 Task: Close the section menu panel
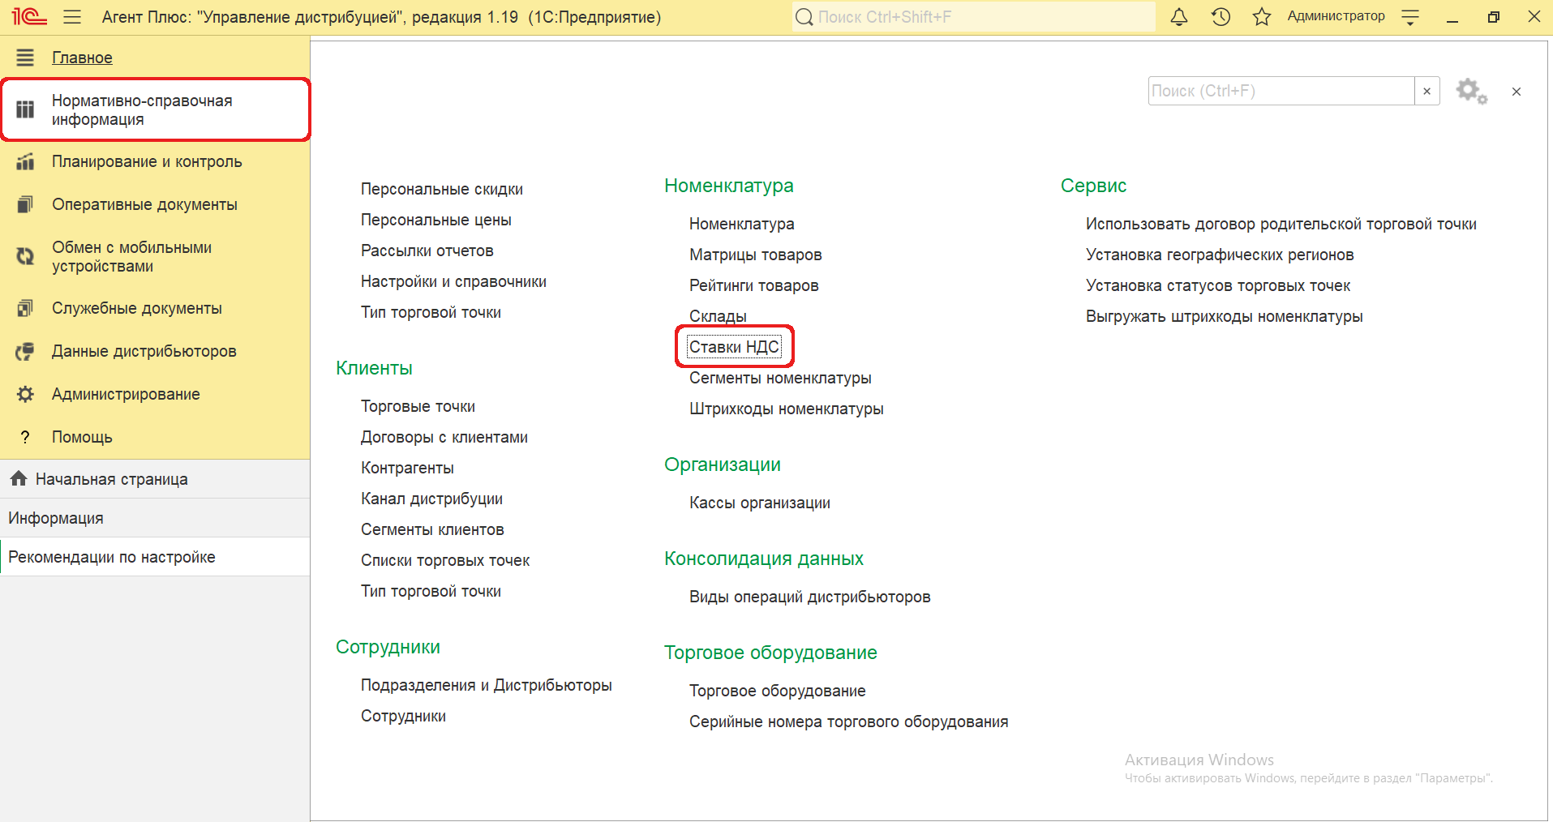pos(1516,92)
